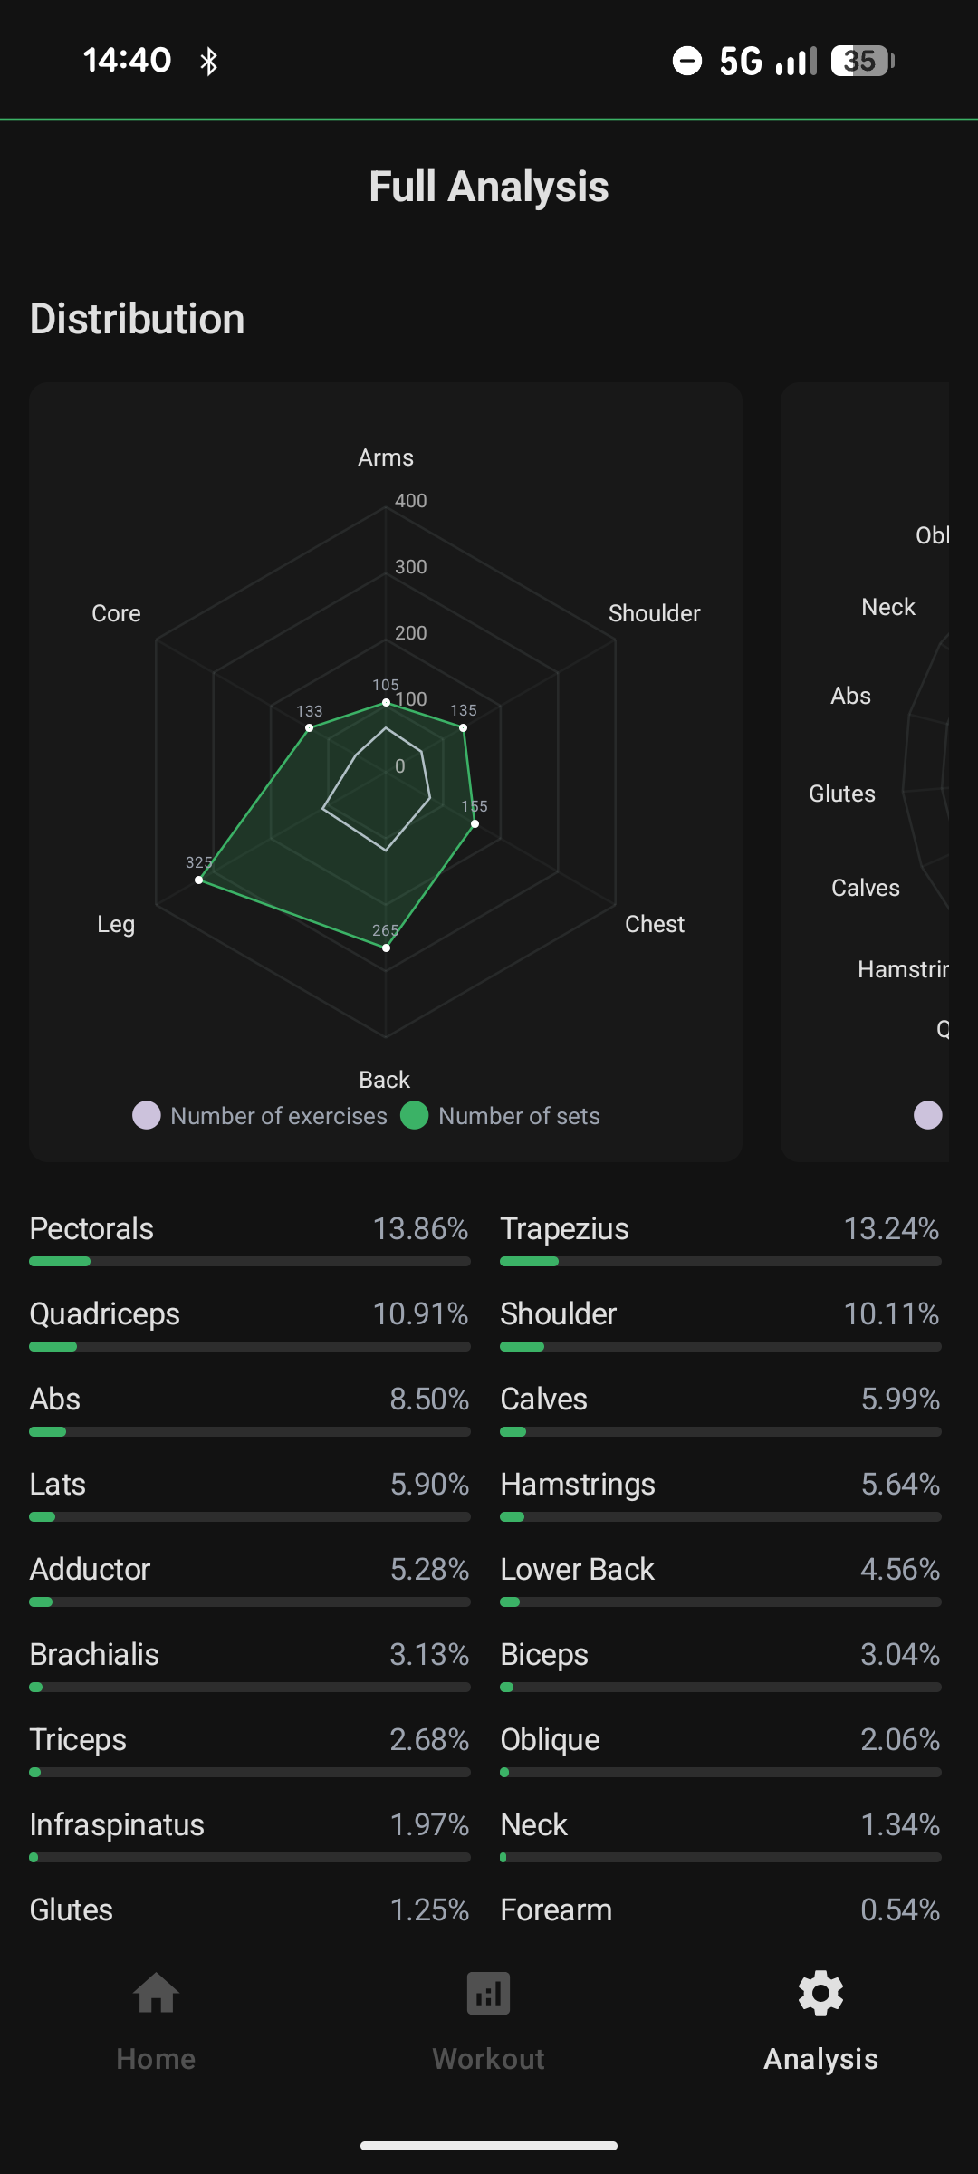This screenshot has height=2174, width=978.
Task: Open the Home tab icon
Action: [x=156, y=1994]
